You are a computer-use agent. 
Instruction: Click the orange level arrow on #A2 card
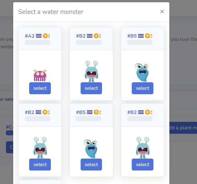point(45,36)
